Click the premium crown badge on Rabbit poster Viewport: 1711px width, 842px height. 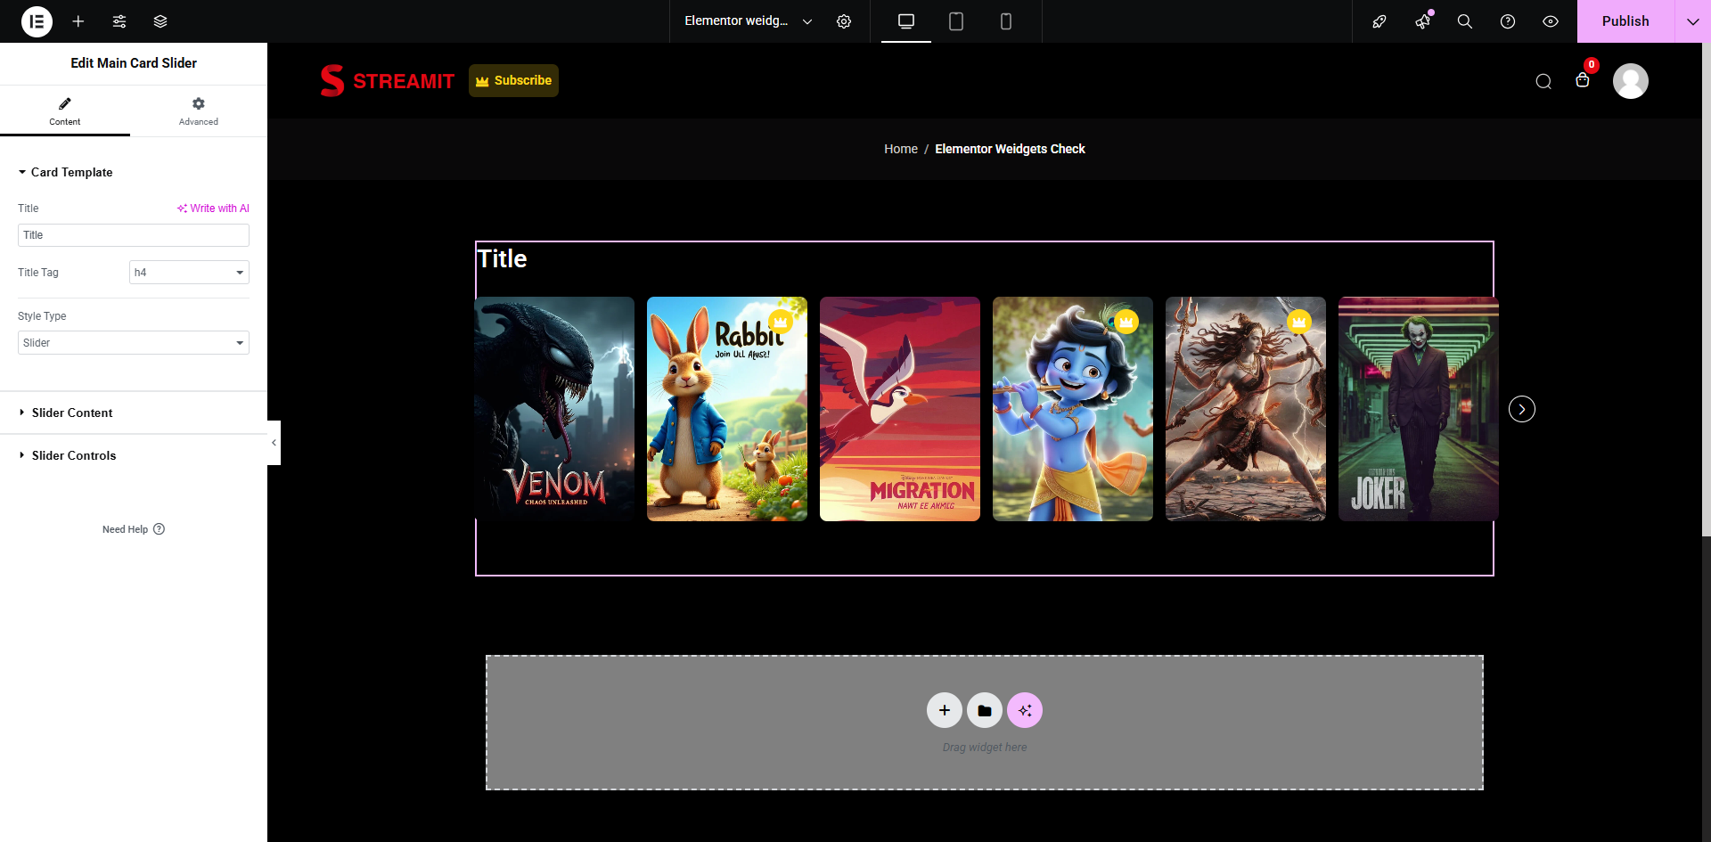(781, 322)
